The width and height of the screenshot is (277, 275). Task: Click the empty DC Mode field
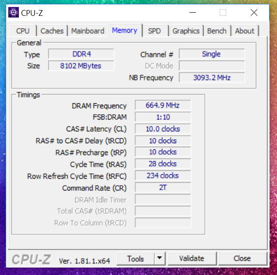pos(212,66)
